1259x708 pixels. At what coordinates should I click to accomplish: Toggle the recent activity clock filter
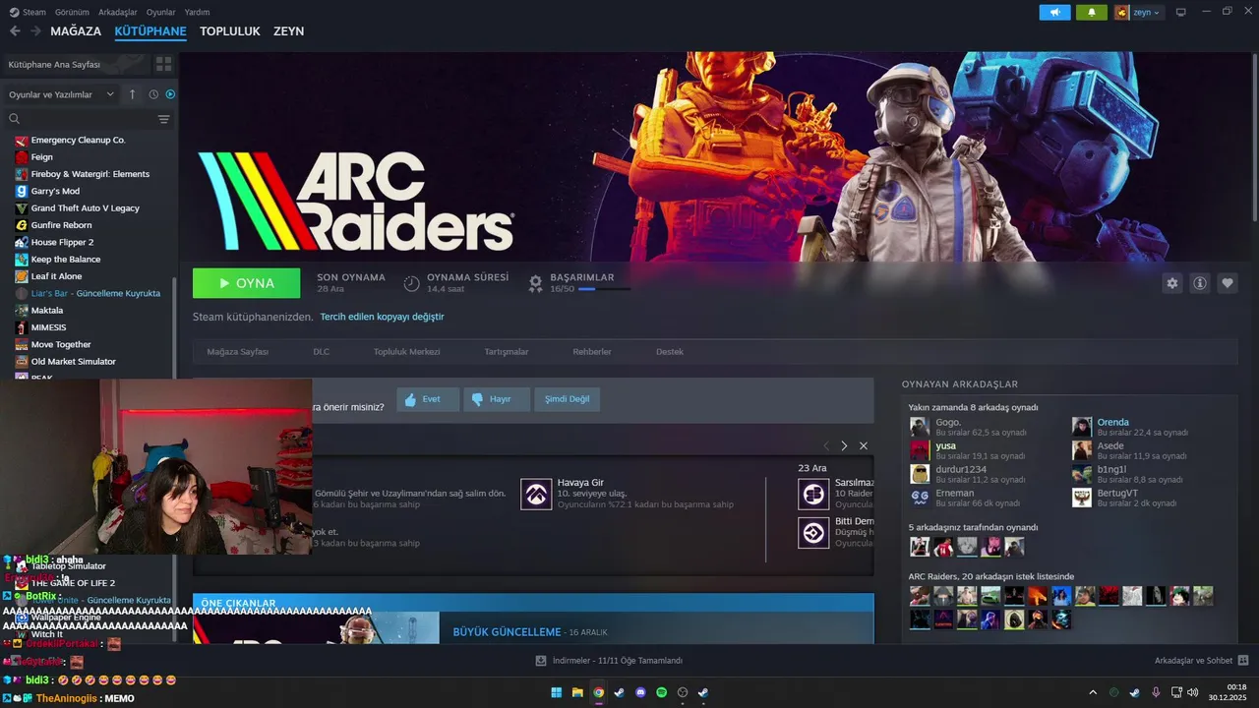click(153, 94)
